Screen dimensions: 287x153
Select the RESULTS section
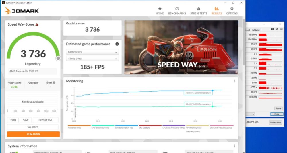[216, 11]
